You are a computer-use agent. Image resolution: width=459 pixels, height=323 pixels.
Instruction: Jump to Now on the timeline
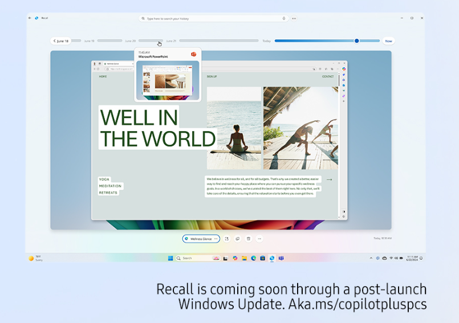[388, 41]
